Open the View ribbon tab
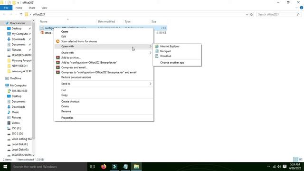304x171 pixels. coord(44,8)
